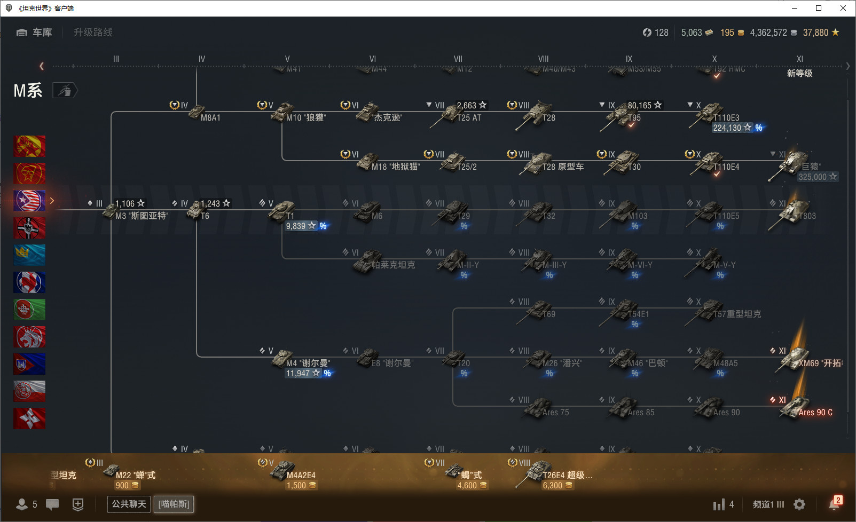Select the M18 "地狱猫" tank node
Image resolution: width=856 pixels, height=522 pixels.
[381, 161]
